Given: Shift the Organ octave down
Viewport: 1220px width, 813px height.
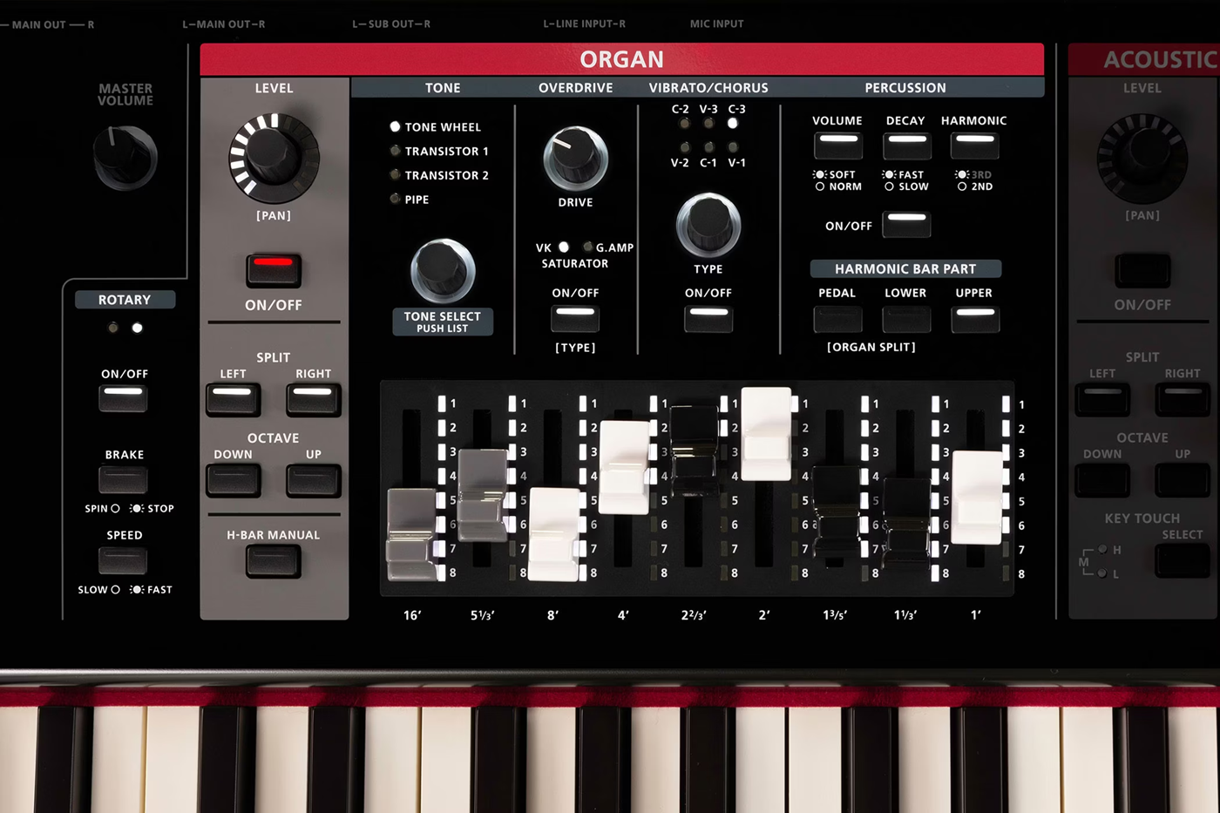Looking at the screenshot, I should (x=233, y=479).
